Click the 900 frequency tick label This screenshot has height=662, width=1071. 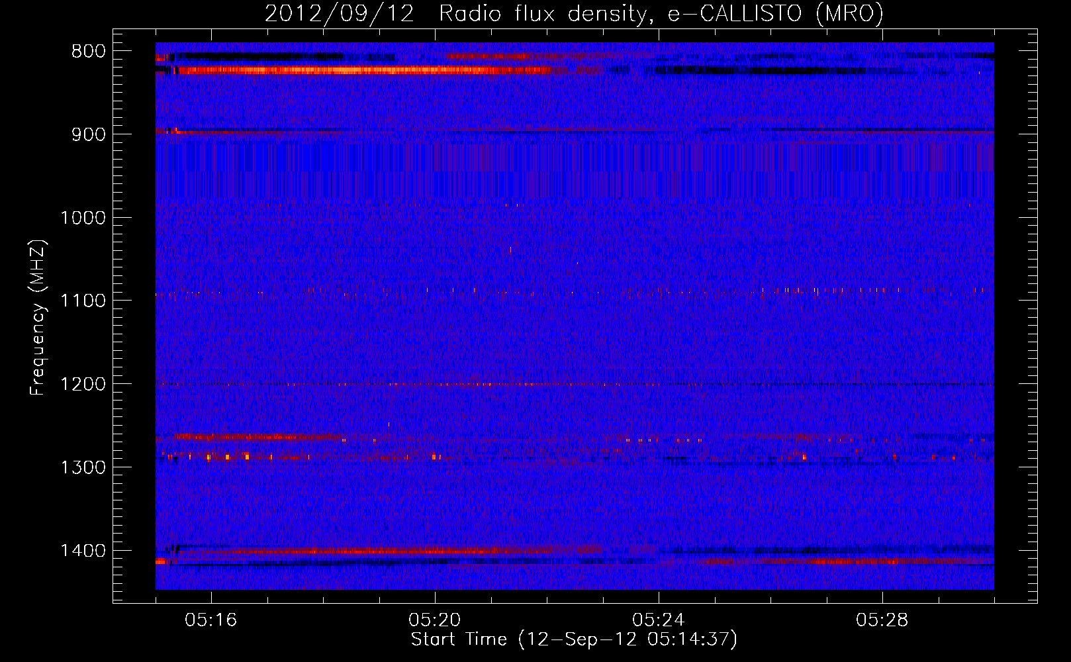tap(89, 134)
